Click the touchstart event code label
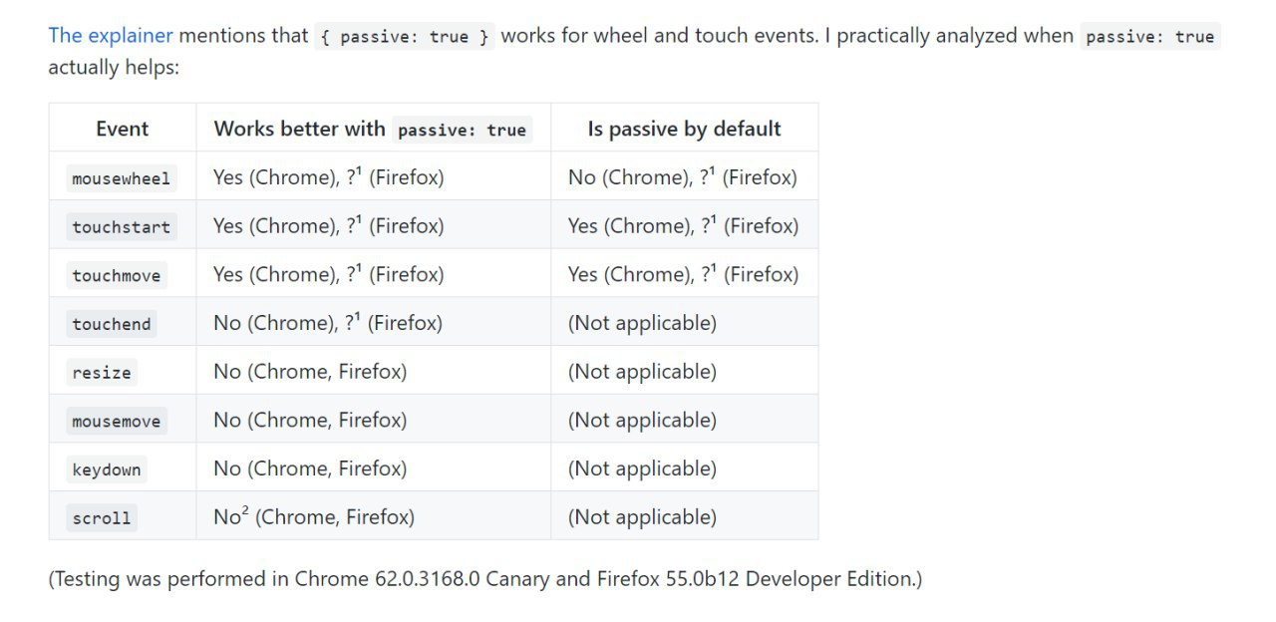 (x=122, y=227)
